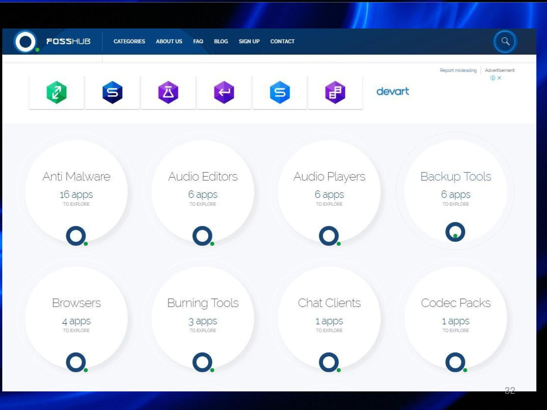
Task: Click the devart advertiser logo
Action: (x=393, y=91)
